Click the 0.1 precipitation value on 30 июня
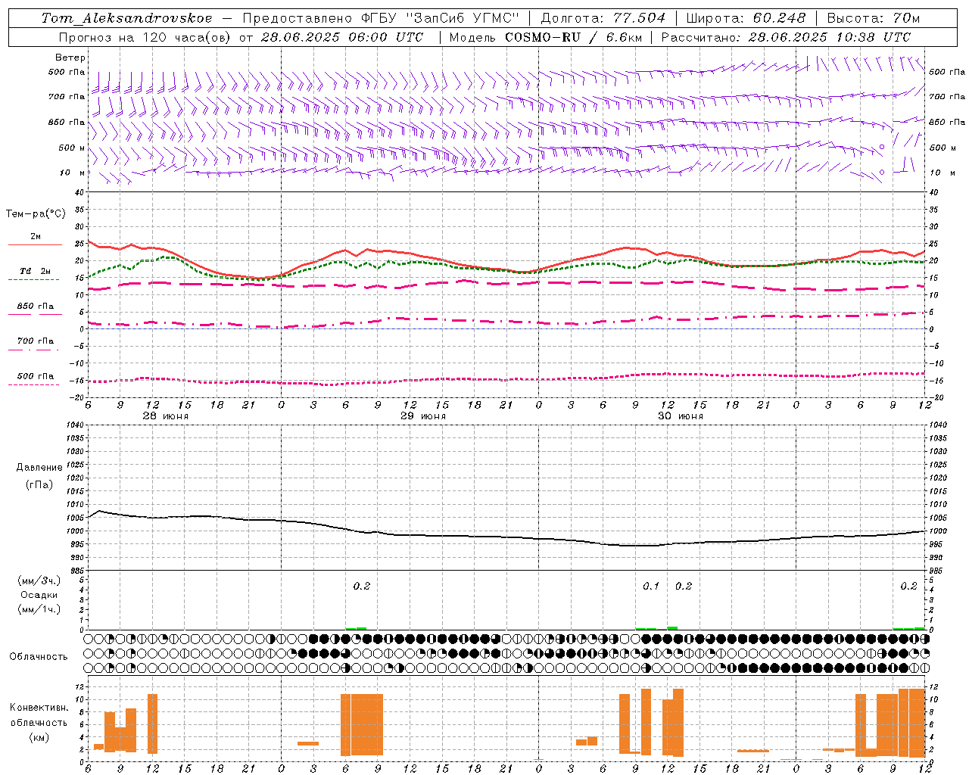This screenshot has width=969, height=775. [x=651, y=586]
